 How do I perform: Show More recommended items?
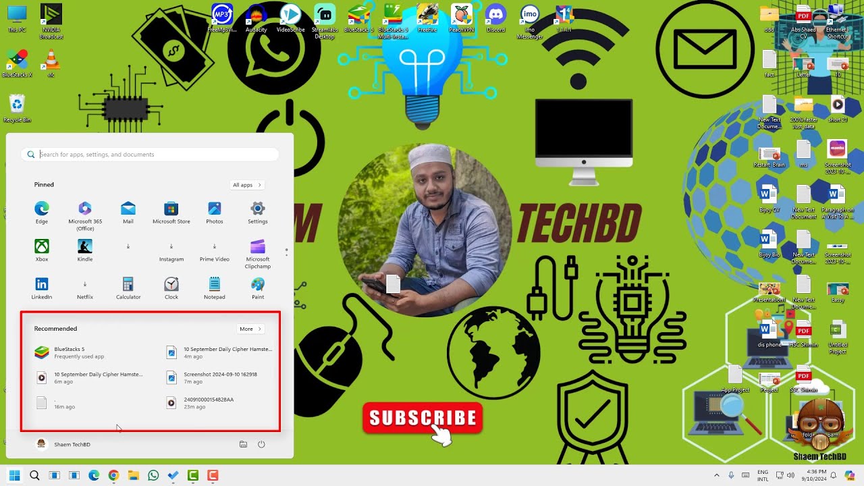pos(250,329)
